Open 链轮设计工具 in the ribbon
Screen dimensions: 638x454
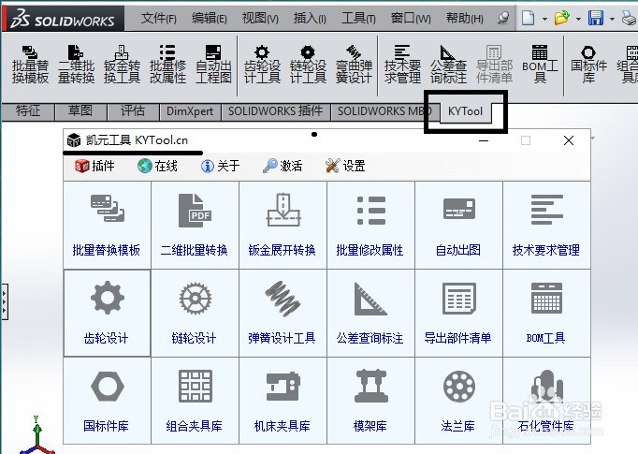[x=308, y=64]
